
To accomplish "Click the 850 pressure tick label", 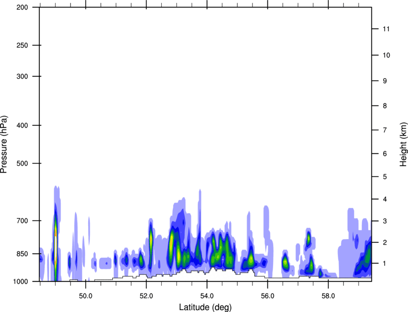I will coord(22,253).
